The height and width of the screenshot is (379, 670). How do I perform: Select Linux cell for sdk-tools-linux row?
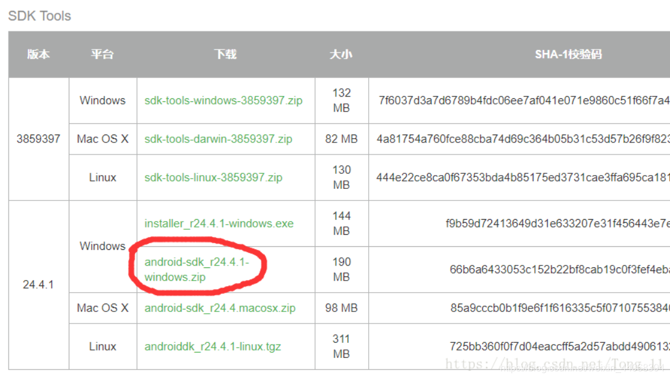[x=103, y=177]
